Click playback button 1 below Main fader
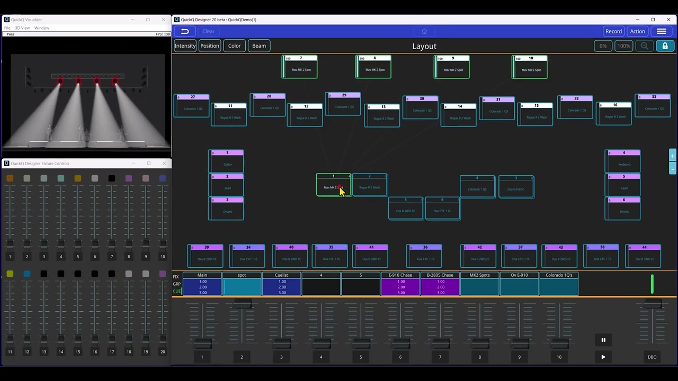The height and width of the screenshot is (381, 678). tap(202, 357)
